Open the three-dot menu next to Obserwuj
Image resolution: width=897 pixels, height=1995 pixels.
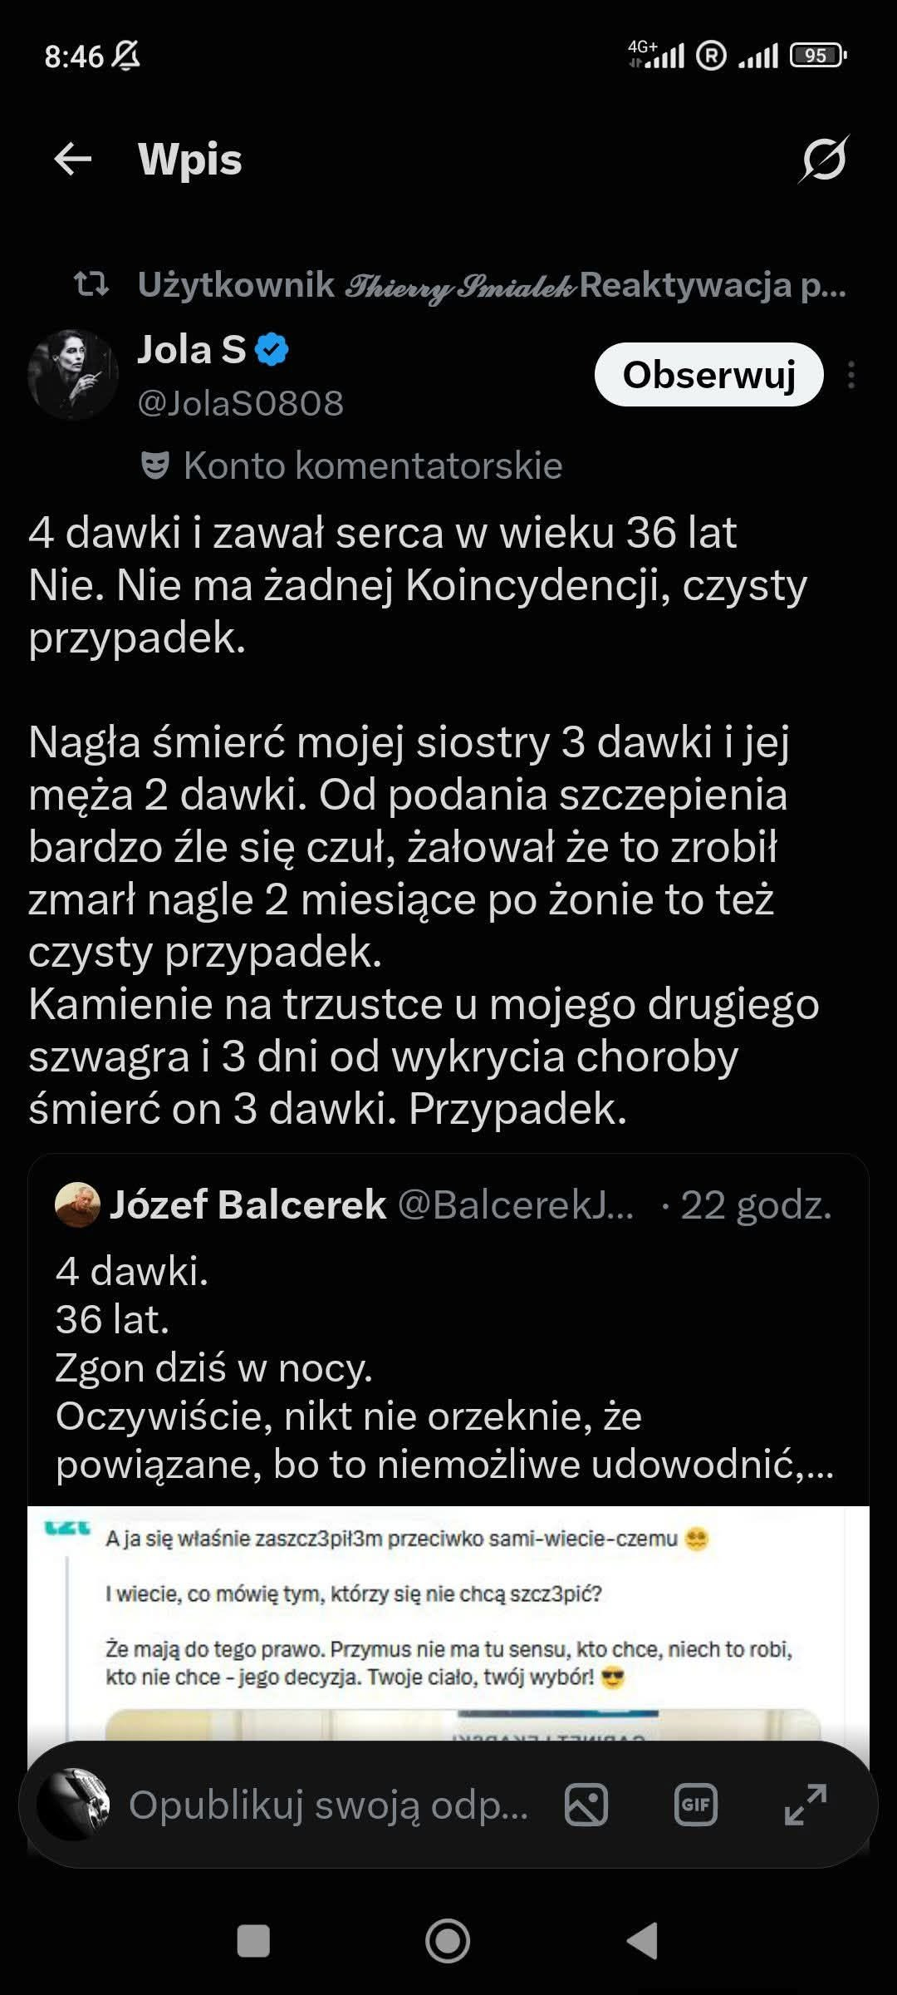pyautogui.click(x=851, y=375)
